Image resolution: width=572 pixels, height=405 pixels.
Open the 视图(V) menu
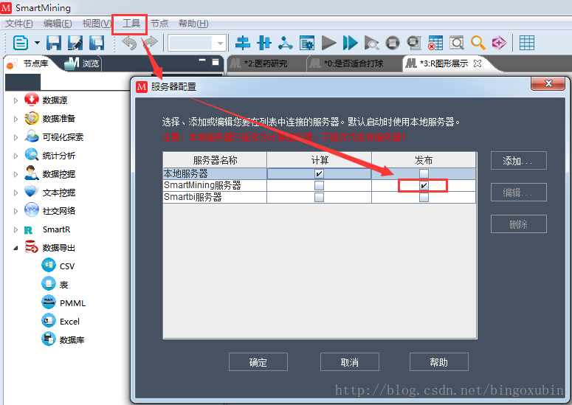tap(97, 24)
